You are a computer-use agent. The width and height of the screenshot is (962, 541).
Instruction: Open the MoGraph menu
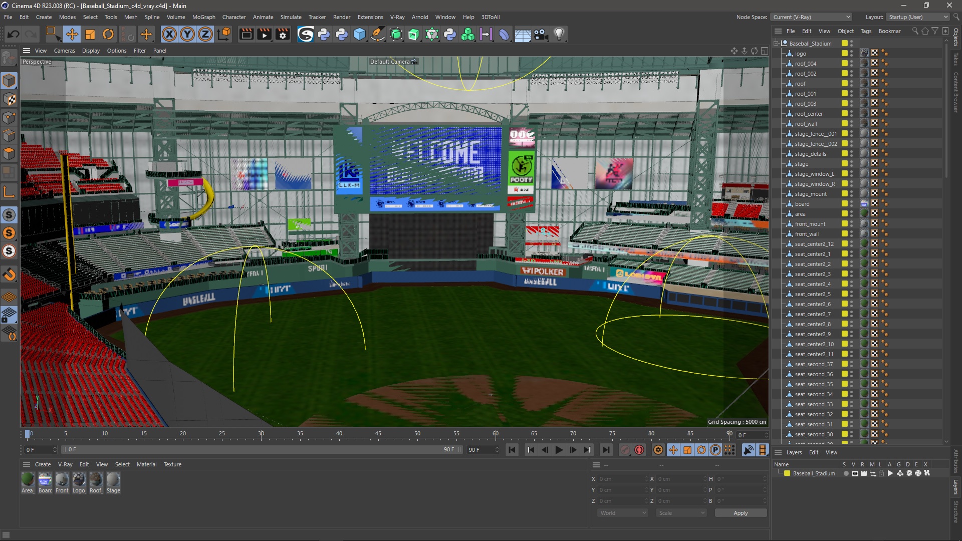click(203, 17)
